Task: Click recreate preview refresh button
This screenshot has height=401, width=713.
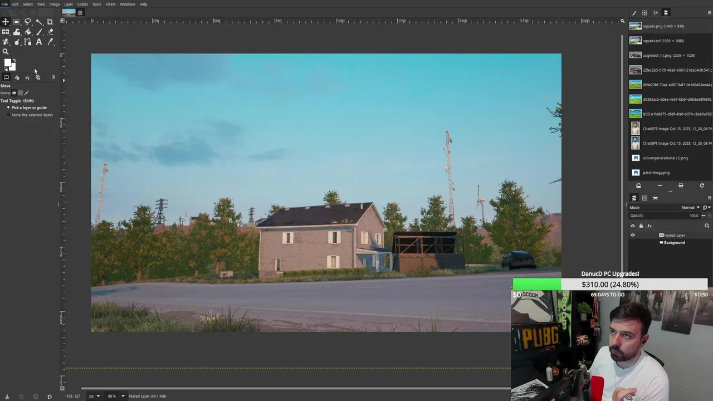Action: point(702,185)
